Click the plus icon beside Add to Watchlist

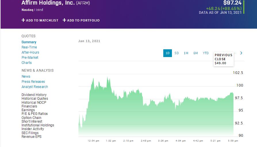coord(23,20)
